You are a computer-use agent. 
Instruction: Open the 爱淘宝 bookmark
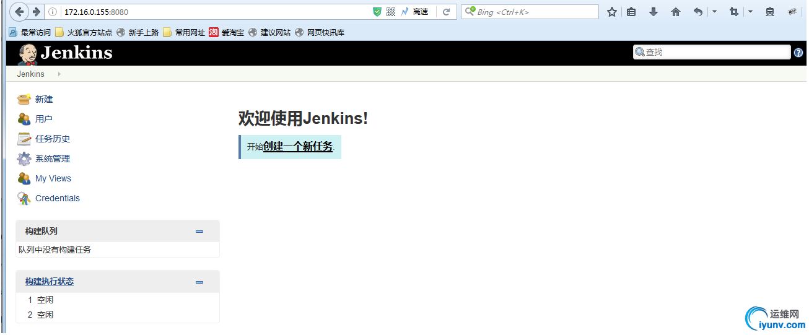tap(227, 32)
